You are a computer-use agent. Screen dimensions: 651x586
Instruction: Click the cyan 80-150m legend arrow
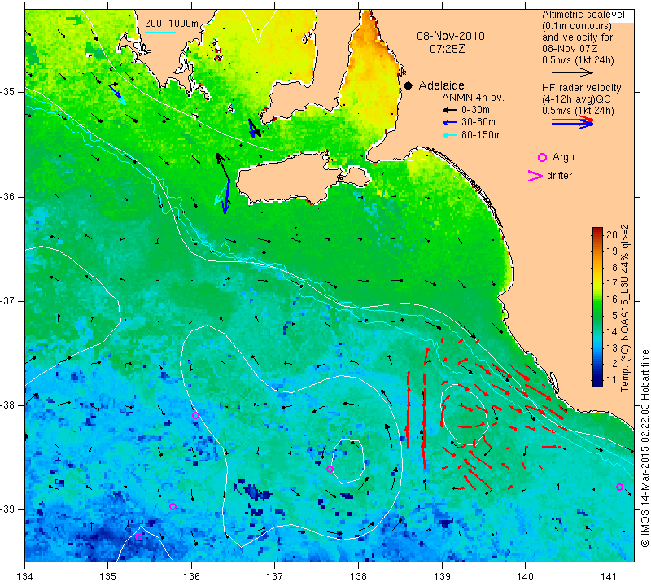point(449,135)
